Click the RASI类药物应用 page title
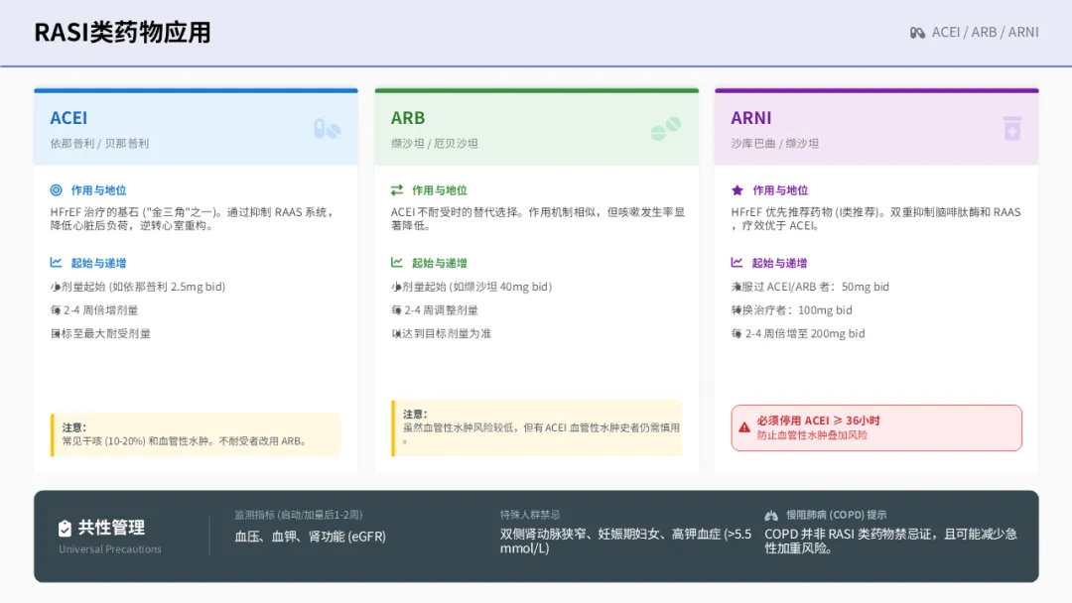 (122, 32)
